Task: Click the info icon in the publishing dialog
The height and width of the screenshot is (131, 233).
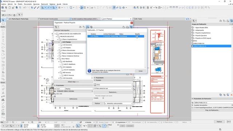Action: [x=89, y=71]
